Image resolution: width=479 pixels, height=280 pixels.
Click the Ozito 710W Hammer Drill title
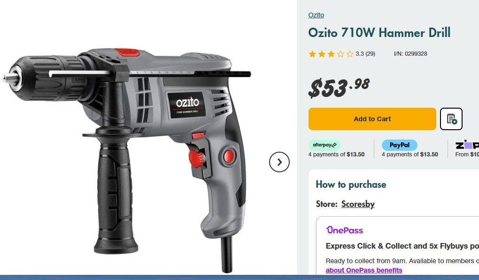(379, 33)
